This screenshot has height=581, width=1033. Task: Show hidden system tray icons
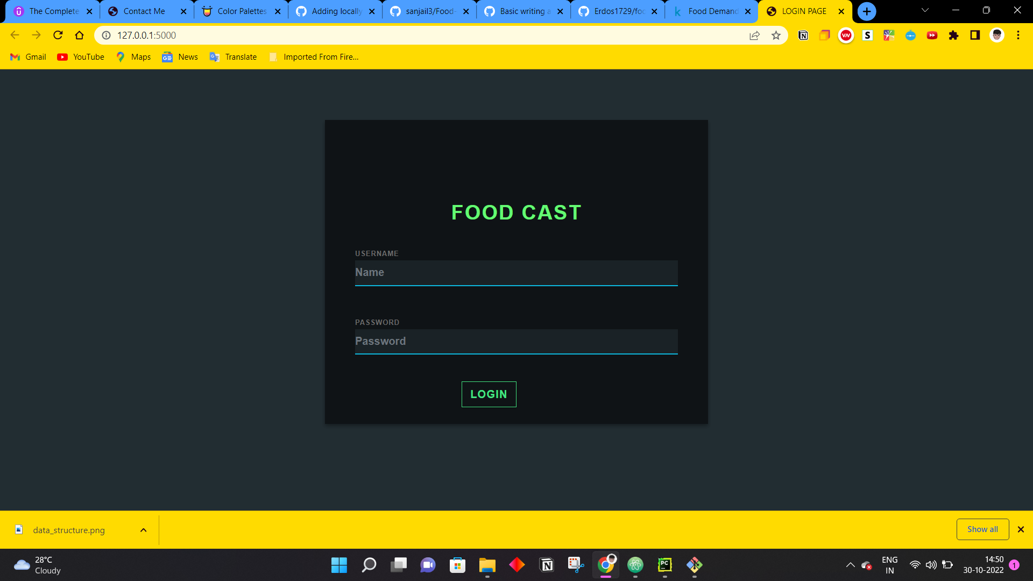coord(850,565)
